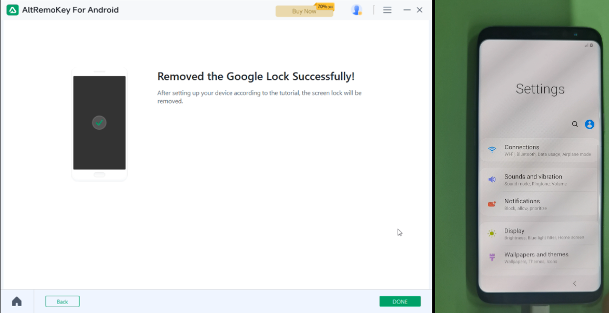Open the hamburger menu in title bar

click(387, 10)
